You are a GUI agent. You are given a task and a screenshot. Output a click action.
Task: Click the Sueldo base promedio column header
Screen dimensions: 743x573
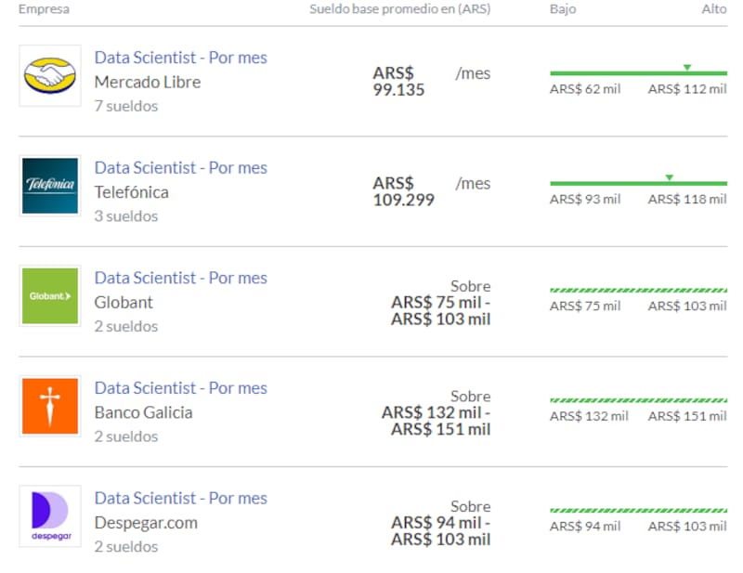399,9
